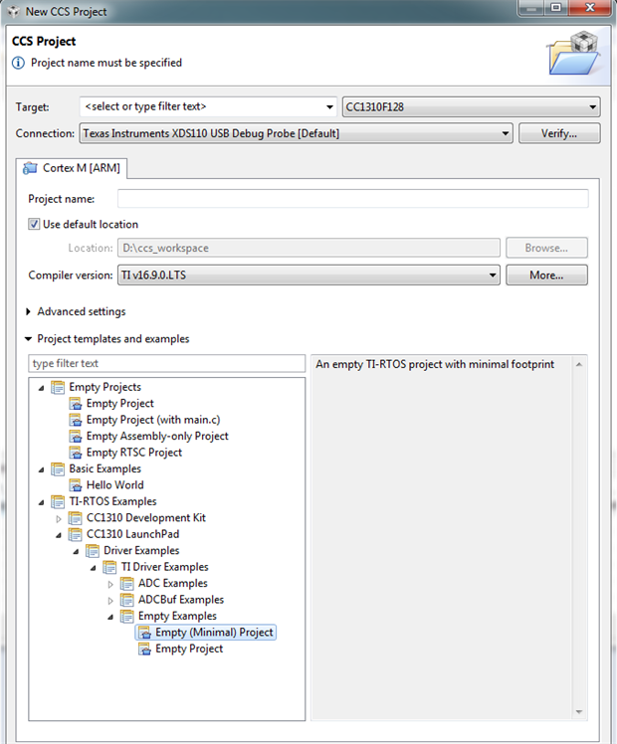Collapse Project templates and examples section
The image size is (617, 744).
point(28,339)
